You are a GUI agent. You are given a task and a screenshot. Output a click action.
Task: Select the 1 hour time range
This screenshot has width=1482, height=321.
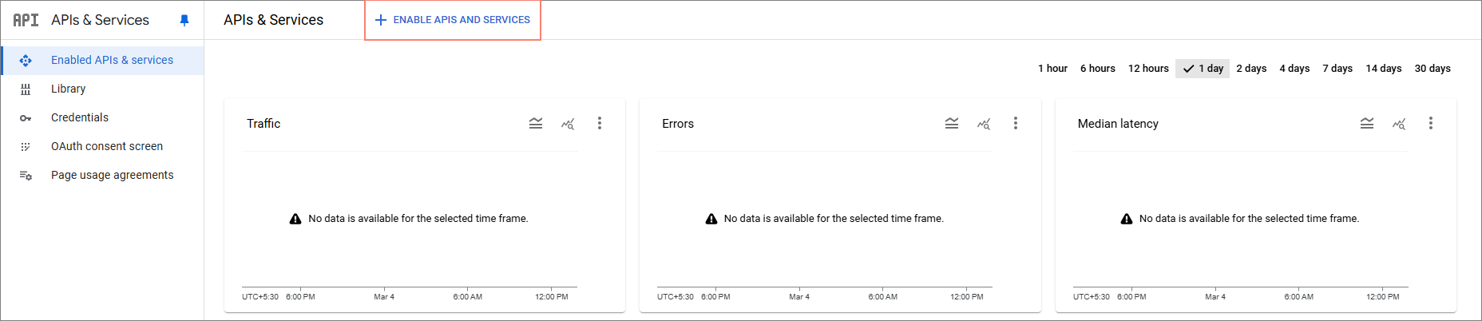coord(1052,69)
